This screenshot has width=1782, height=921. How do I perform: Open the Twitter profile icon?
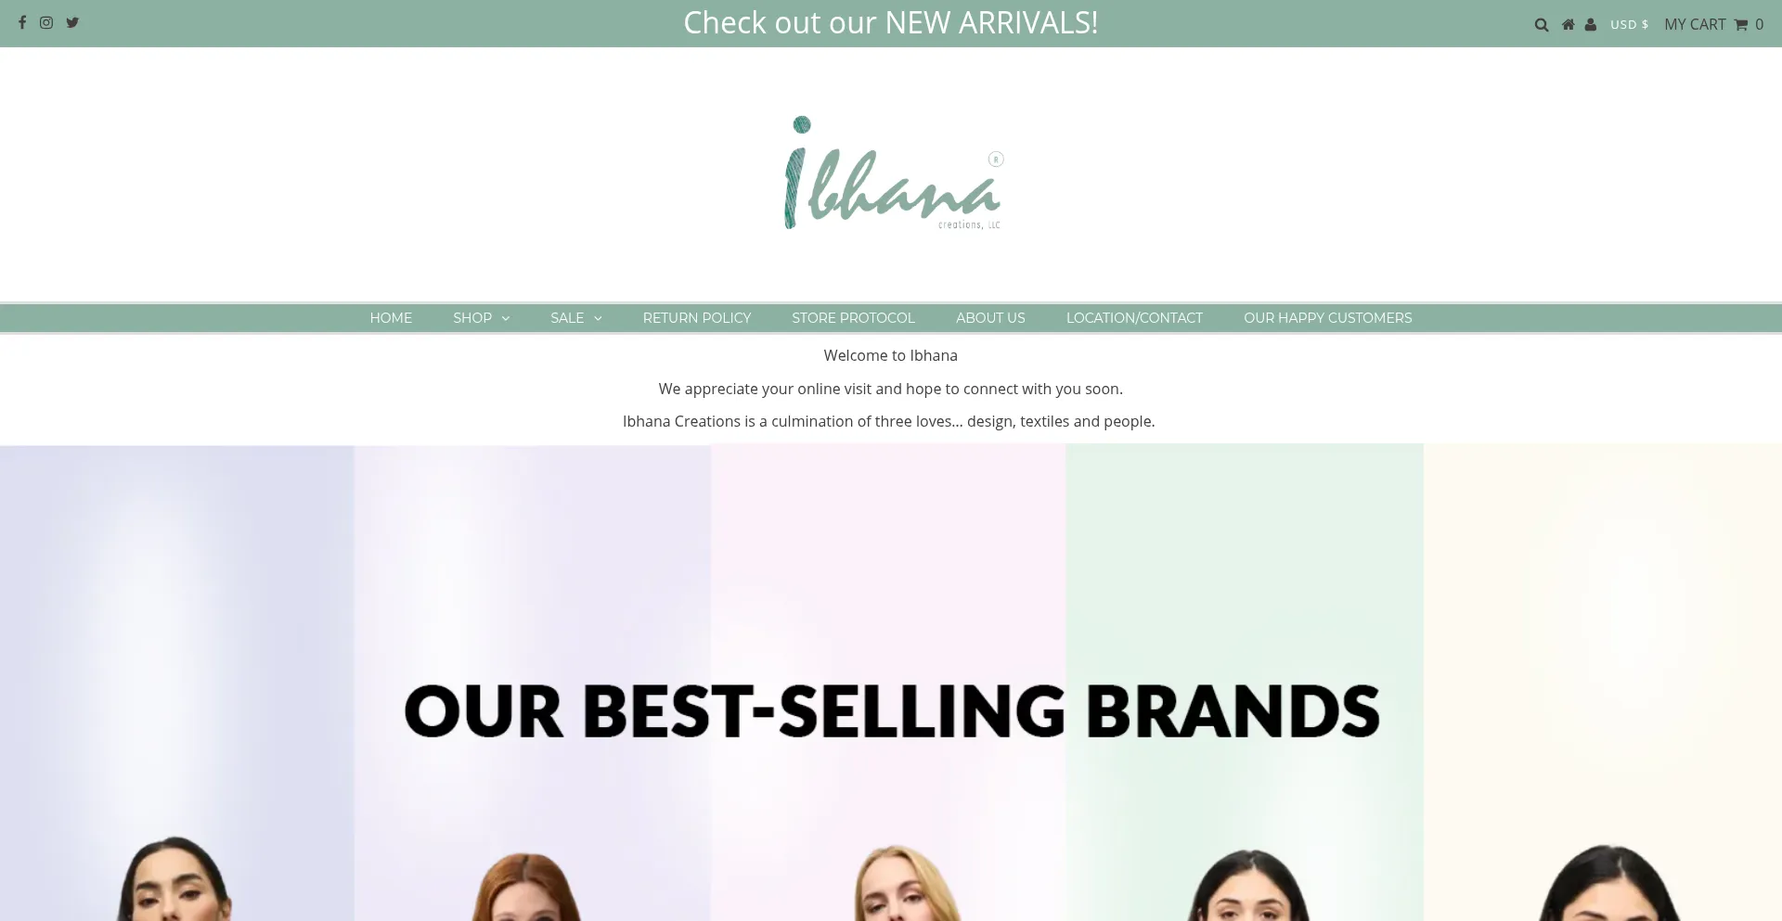[72, 22]
